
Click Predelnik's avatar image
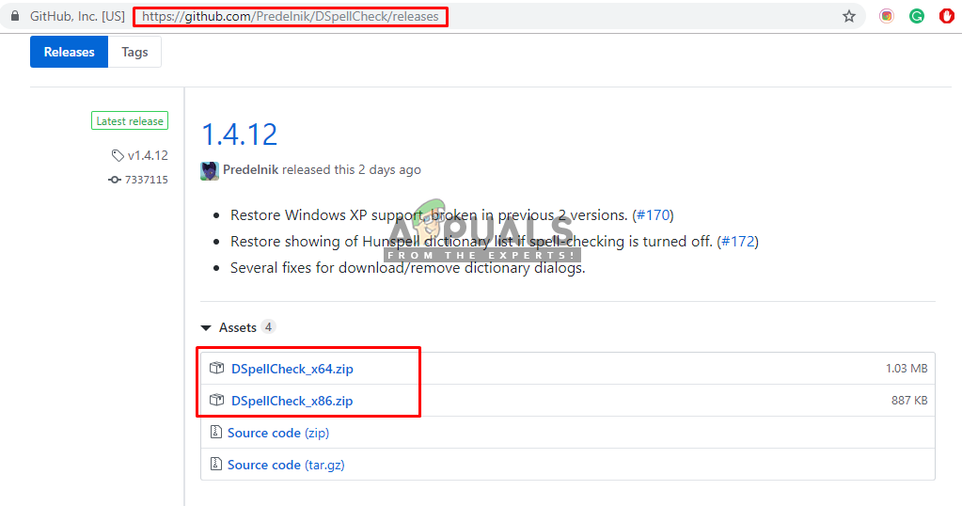click(x=210, y=170)
